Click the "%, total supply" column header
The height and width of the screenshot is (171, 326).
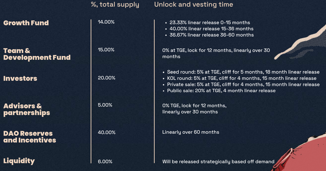click(115, 5)
